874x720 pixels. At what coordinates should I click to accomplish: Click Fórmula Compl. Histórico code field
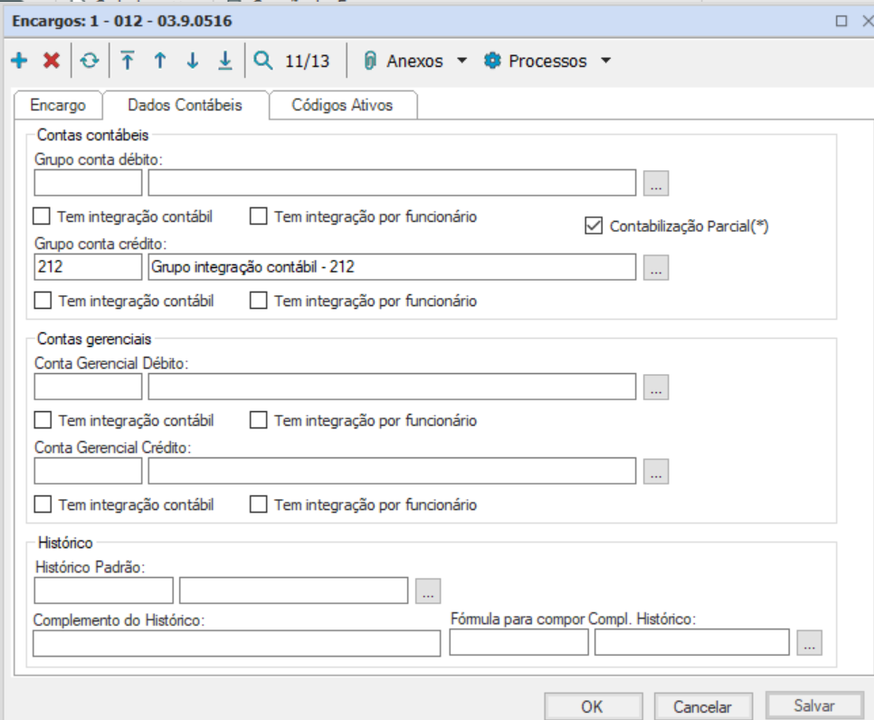[519, 642]
